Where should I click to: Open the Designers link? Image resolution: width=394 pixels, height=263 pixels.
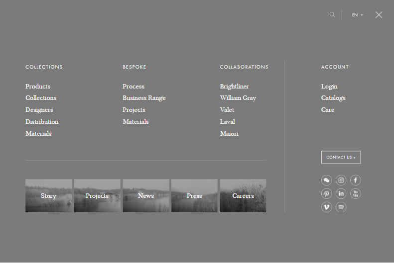click(x=39, y=110)
